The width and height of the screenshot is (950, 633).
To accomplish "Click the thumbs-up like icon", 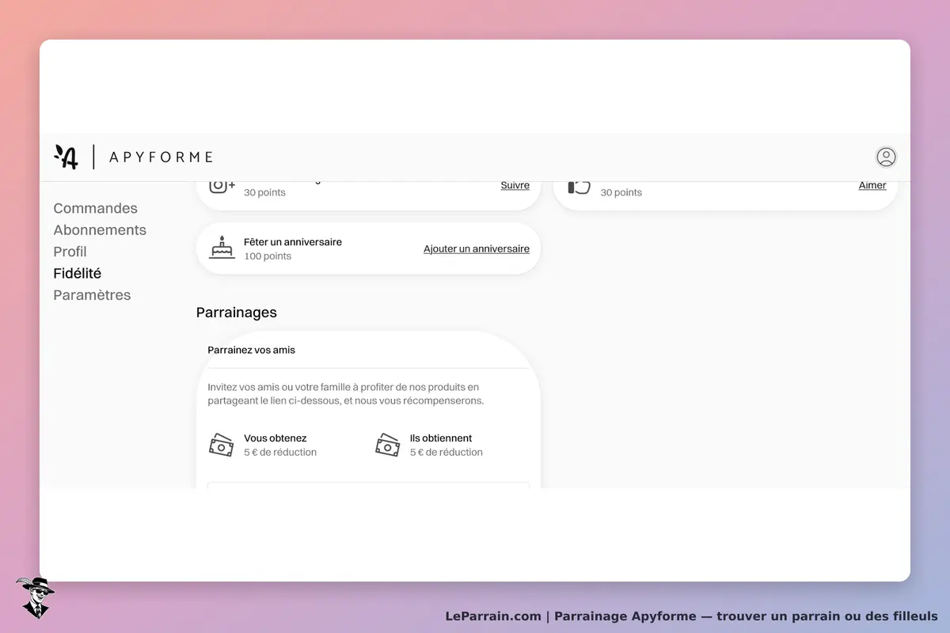I will click(579, 188).
